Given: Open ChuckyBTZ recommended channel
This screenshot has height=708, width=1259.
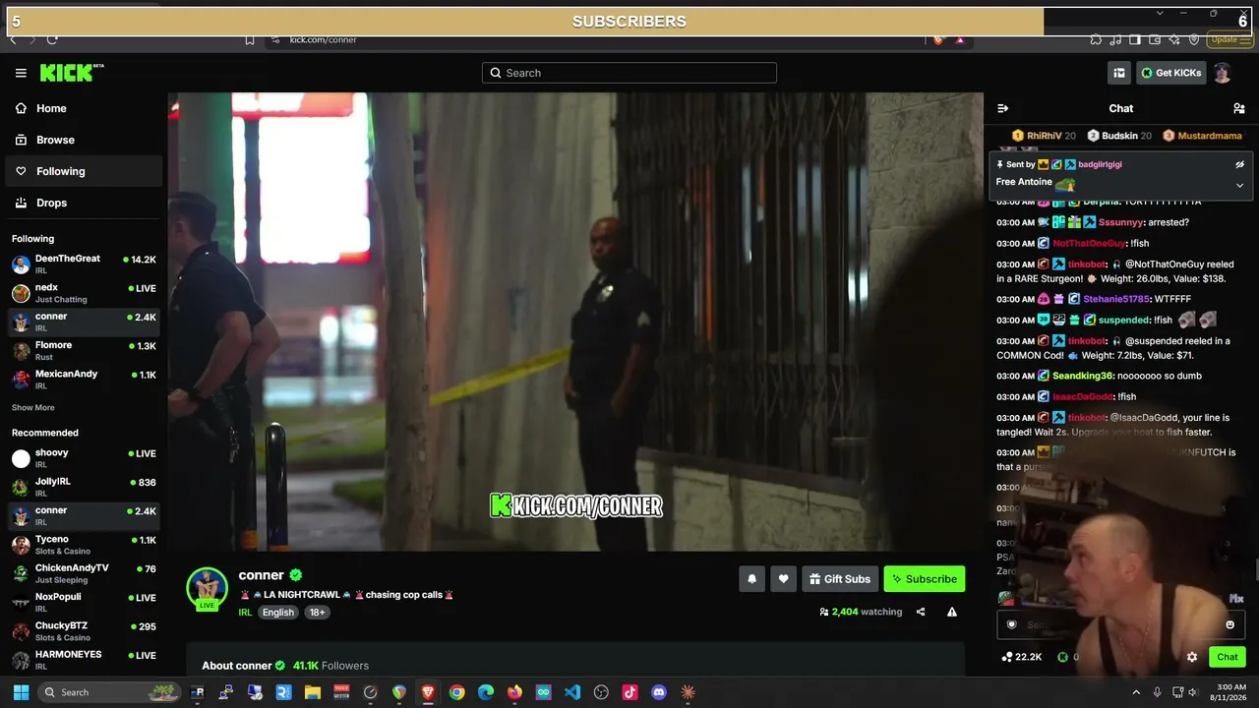Looking at the screenshot, I should 83,631.
